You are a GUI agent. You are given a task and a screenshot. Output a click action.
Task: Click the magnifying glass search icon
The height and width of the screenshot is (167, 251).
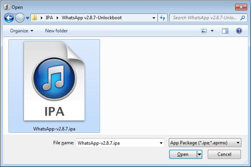click(x=243, y=18)
